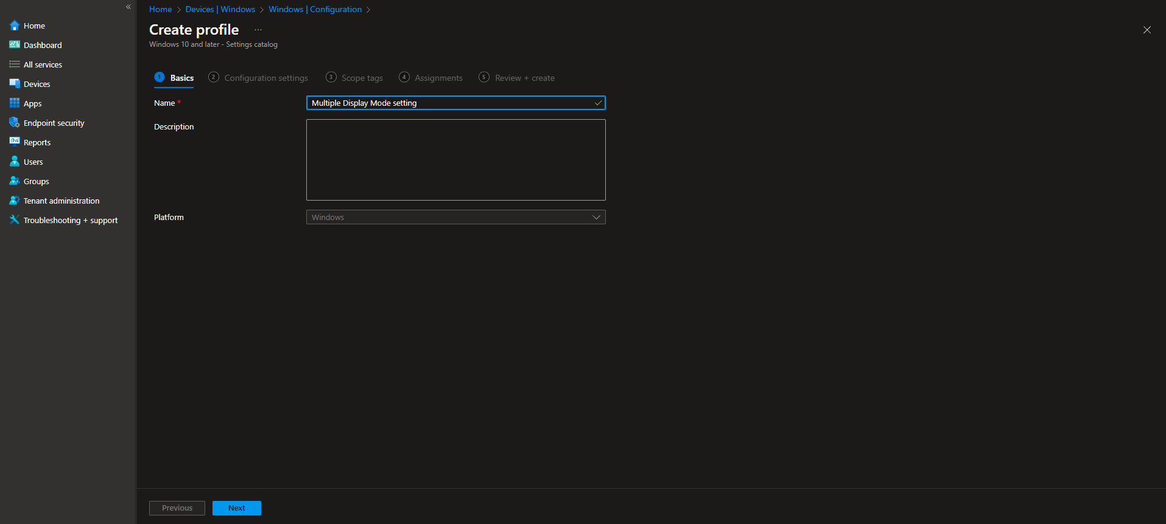Image resolution: width=1166 pixels, height=524 pixels.
Task: Open the Devices | Windows breadcrumb
Action: point(220,9)
